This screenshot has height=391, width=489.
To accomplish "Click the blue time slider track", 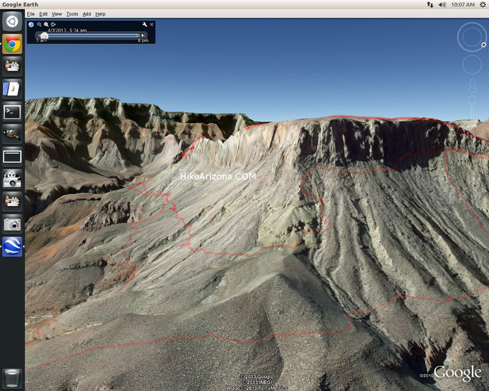I will click(93, 36).
